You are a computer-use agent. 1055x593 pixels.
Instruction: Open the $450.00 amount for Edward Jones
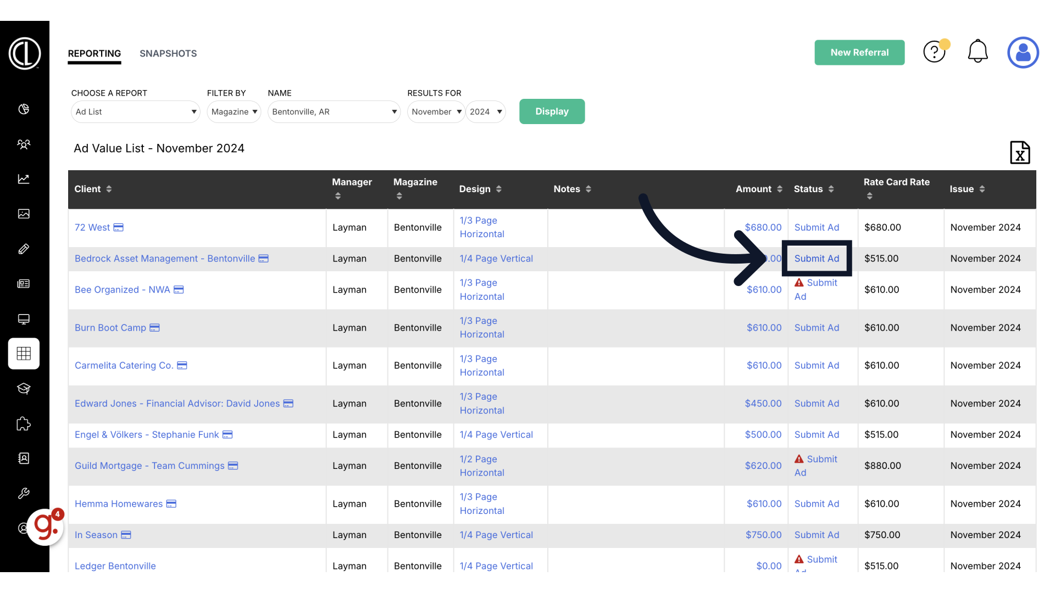[x=763, y=404]
